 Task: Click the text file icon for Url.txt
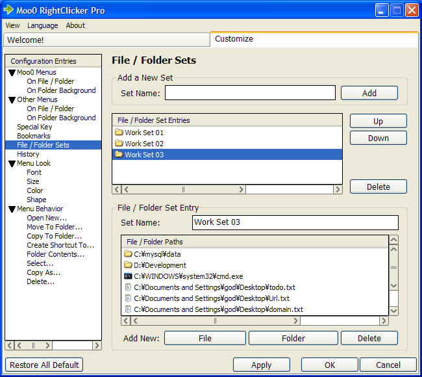click(x=128, y=298)
